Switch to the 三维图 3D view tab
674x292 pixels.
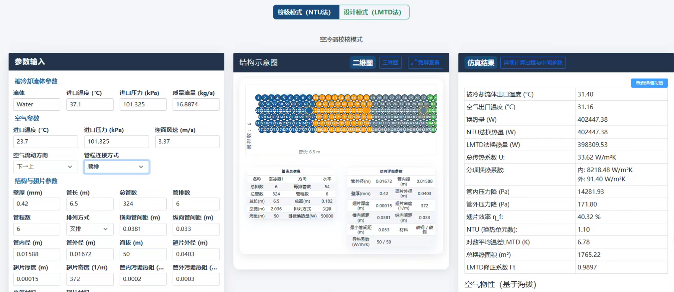click(390, 63)
